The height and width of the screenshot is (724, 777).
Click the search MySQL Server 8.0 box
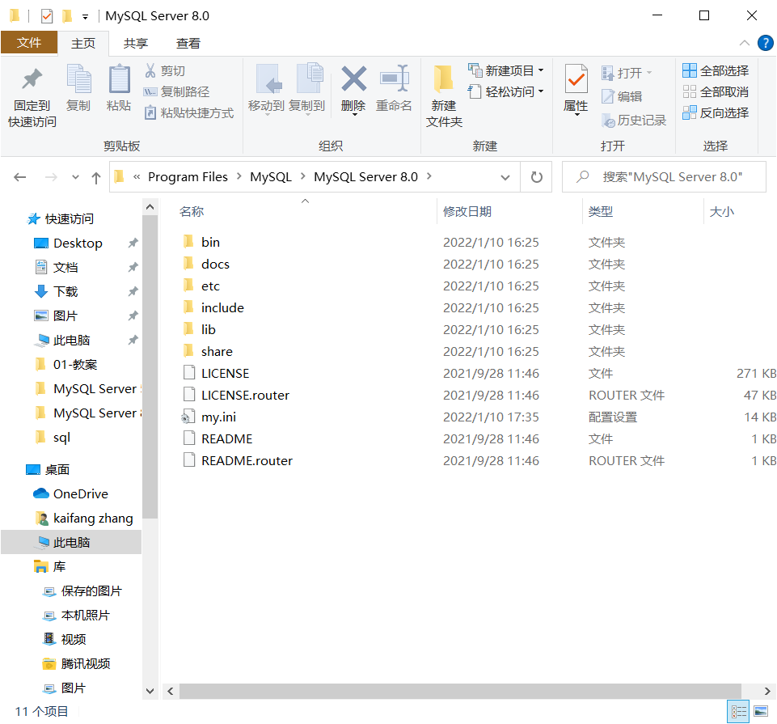(x=664, y=177)
